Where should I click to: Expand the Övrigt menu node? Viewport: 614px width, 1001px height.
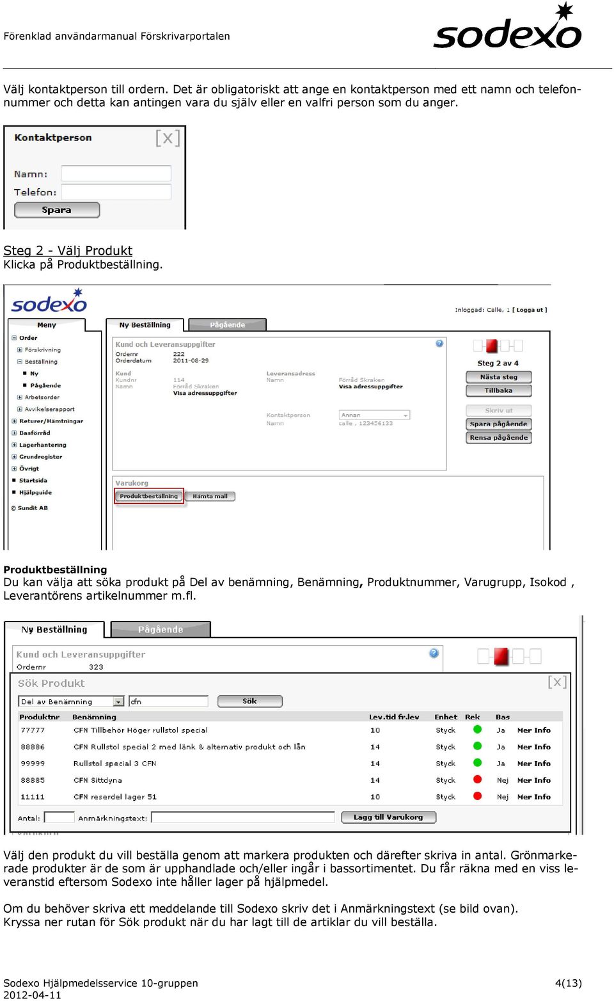14,468
